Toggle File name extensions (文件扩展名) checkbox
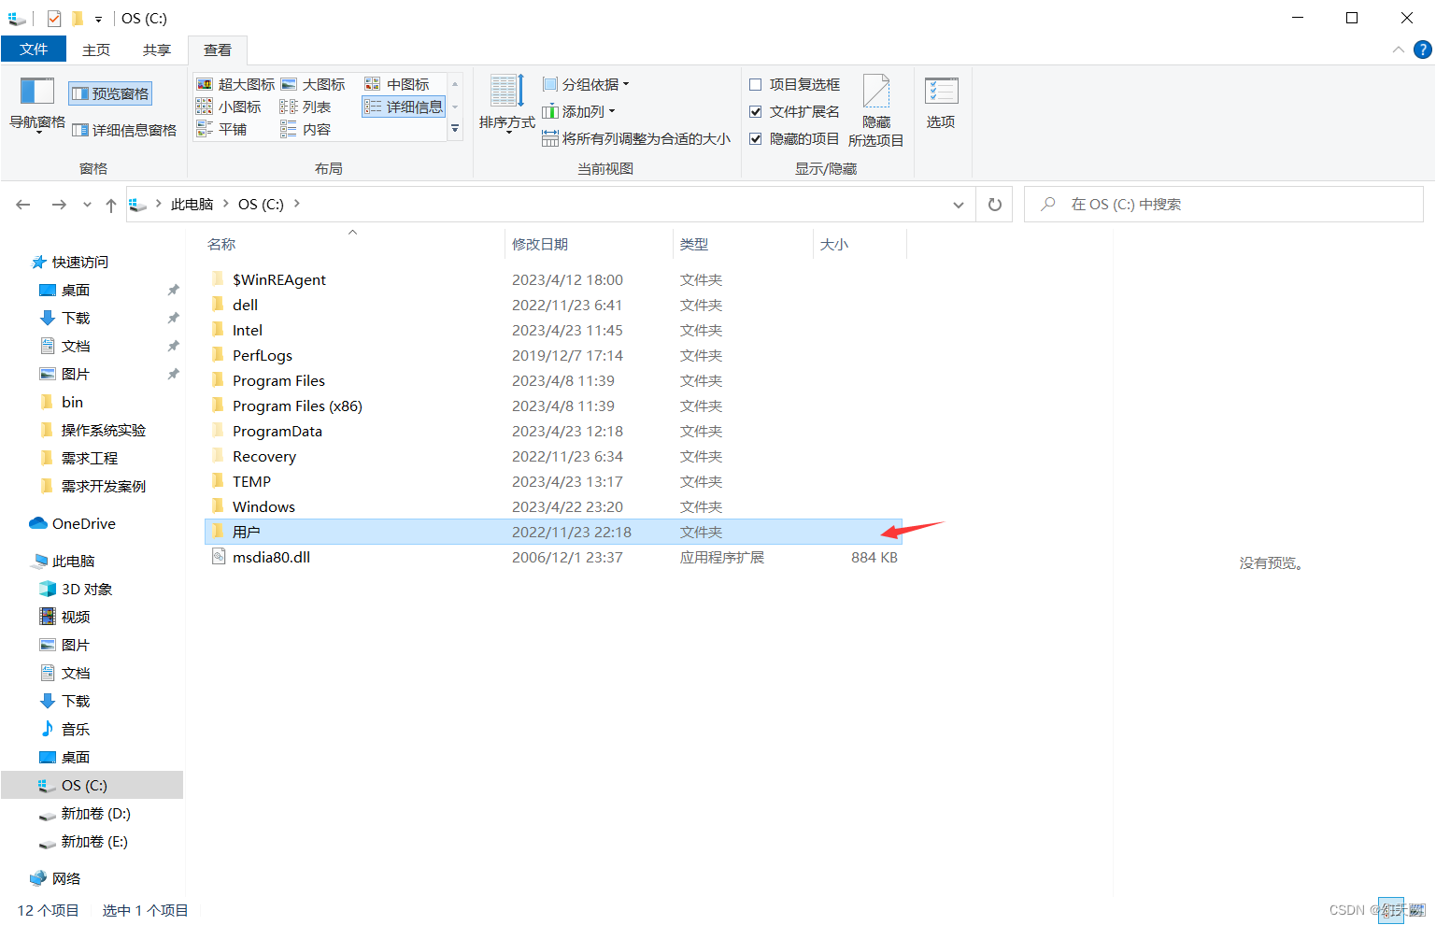 pos(794,111)
